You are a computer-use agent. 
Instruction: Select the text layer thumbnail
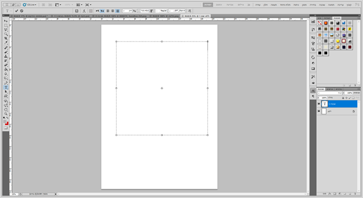tap(325, 104)
